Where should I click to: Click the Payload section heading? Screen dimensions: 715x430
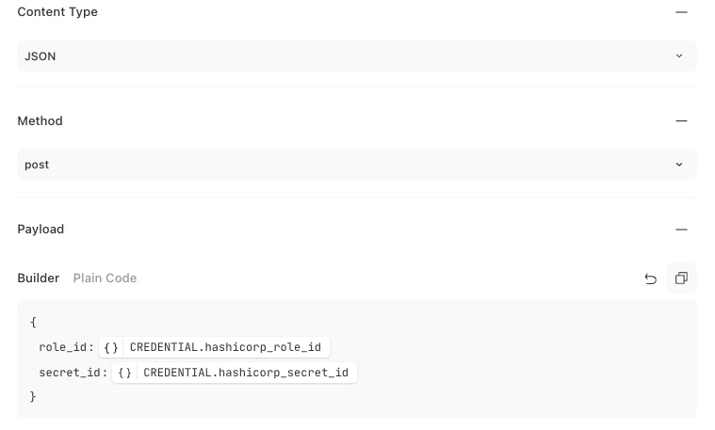click(42, 230)
